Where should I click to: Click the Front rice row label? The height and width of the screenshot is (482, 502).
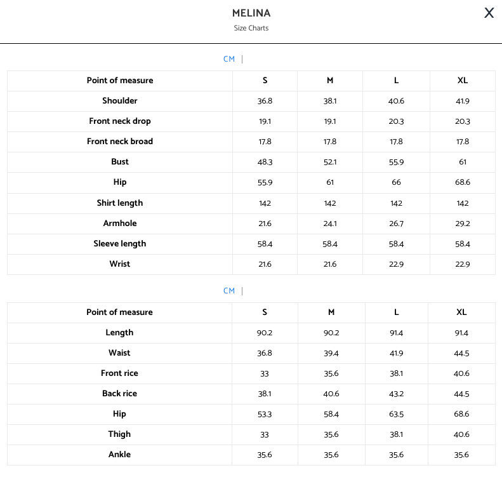[119, 373]
